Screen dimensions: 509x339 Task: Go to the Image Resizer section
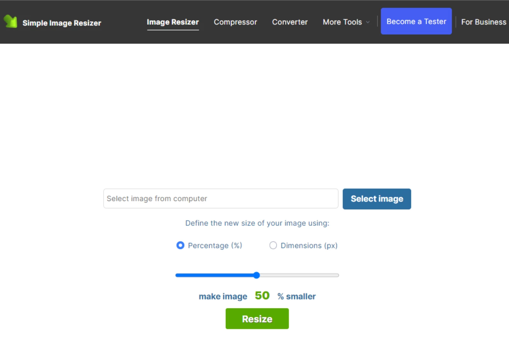[173, 22]
